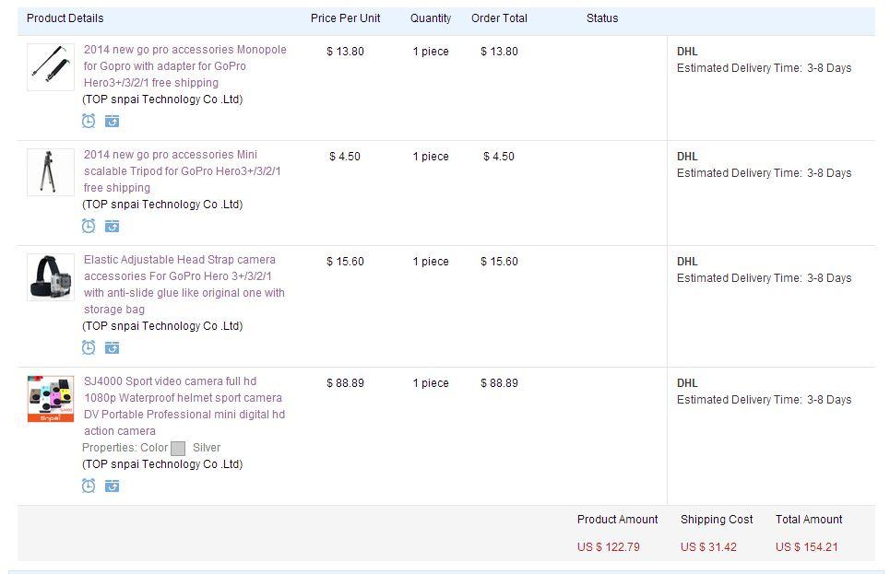Click the Status column header
The height and width of the screenshot is (574, 890).
click(601, 18)
